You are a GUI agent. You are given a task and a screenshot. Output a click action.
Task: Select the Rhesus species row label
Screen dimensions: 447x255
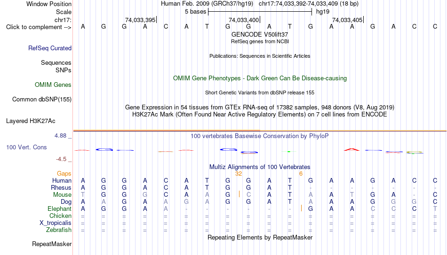pyautogui.click(x=61, y=187)
